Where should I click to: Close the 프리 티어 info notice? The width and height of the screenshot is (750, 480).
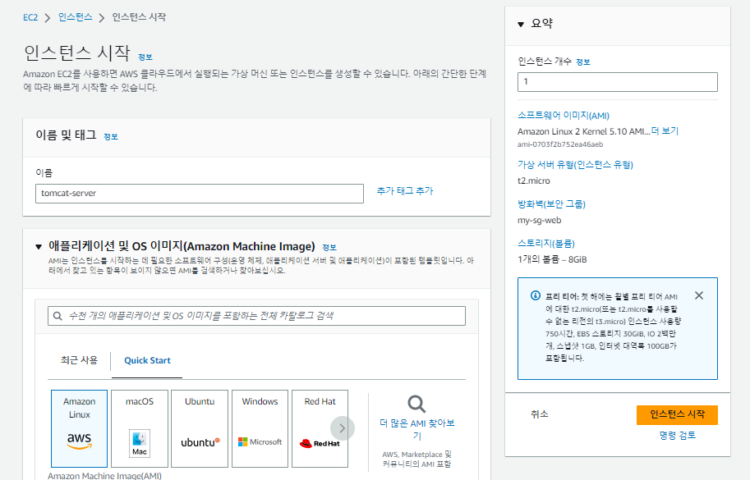[699, 295]
